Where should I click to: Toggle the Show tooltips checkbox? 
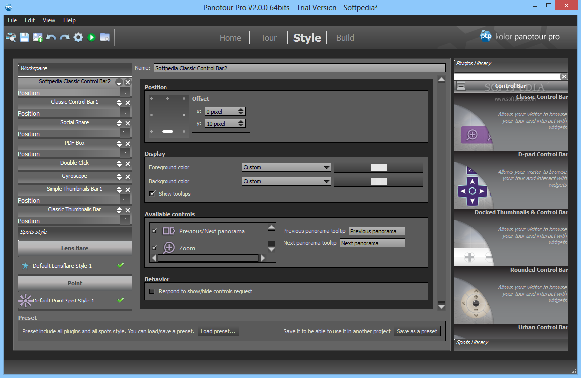point(152,193)
